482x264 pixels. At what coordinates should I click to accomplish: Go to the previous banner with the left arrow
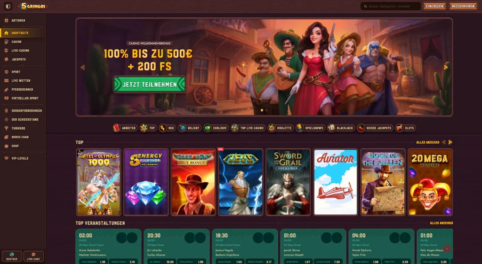pyautogui.click(x=83, y=68)
